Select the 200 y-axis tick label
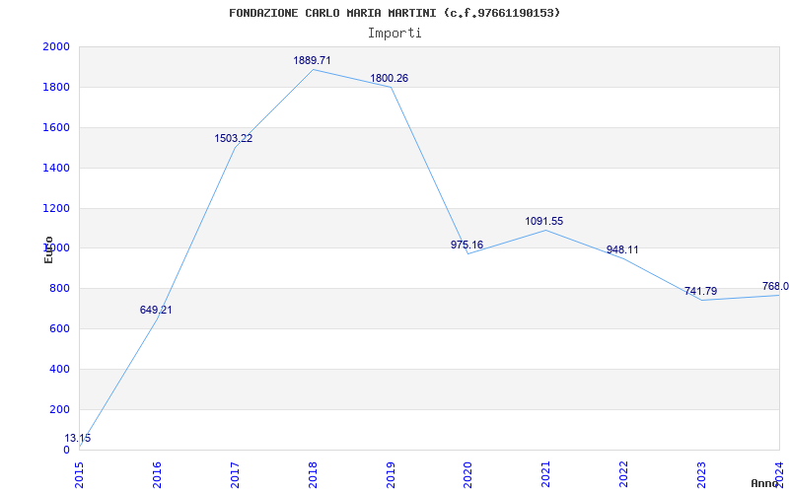 pyautogui.click(x=59, y=409)
